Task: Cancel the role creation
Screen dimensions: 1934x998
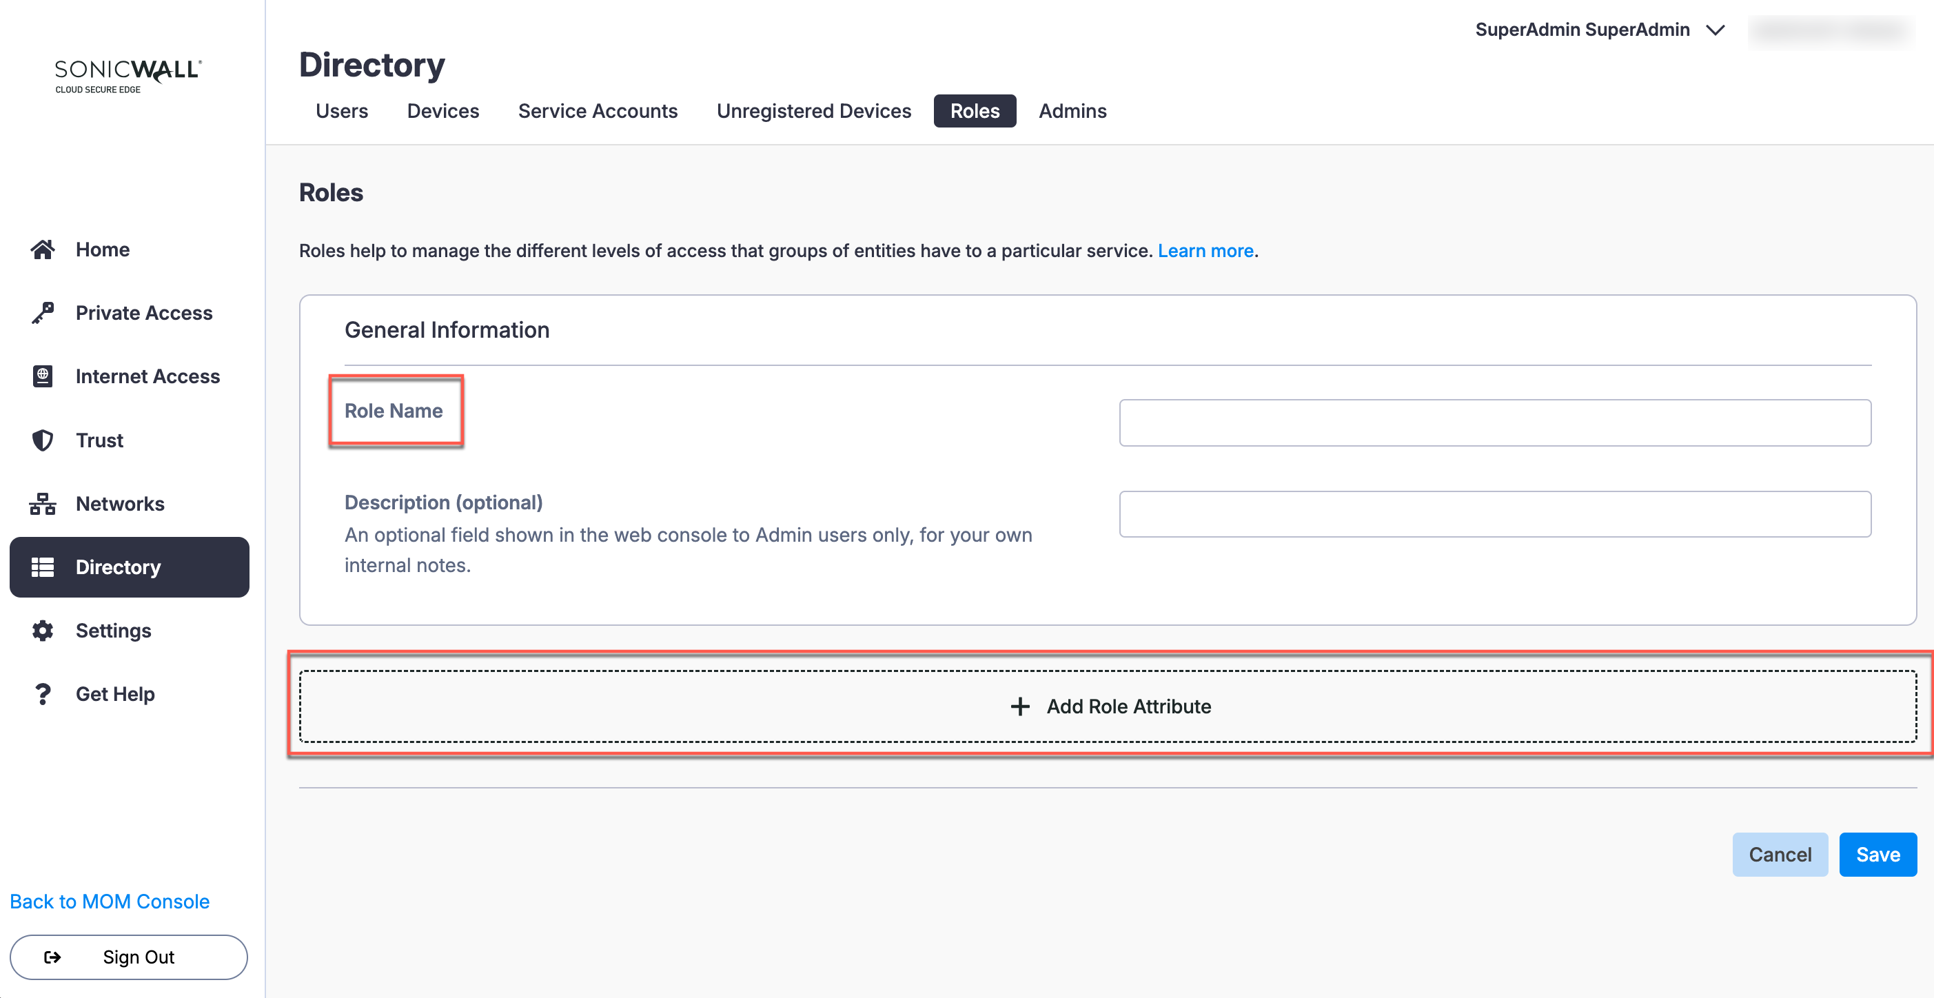Action: [x=1780, y=855]
